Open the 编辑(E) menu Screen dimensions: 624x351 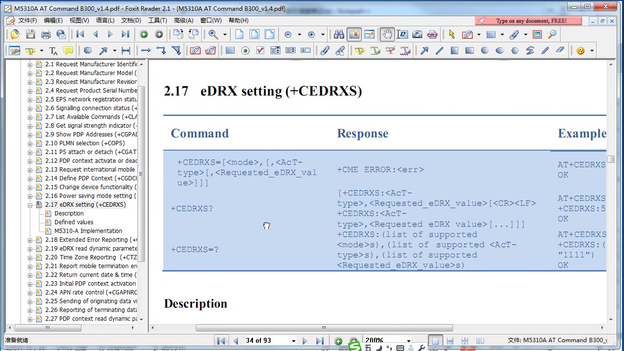click(x=53, y=20)
